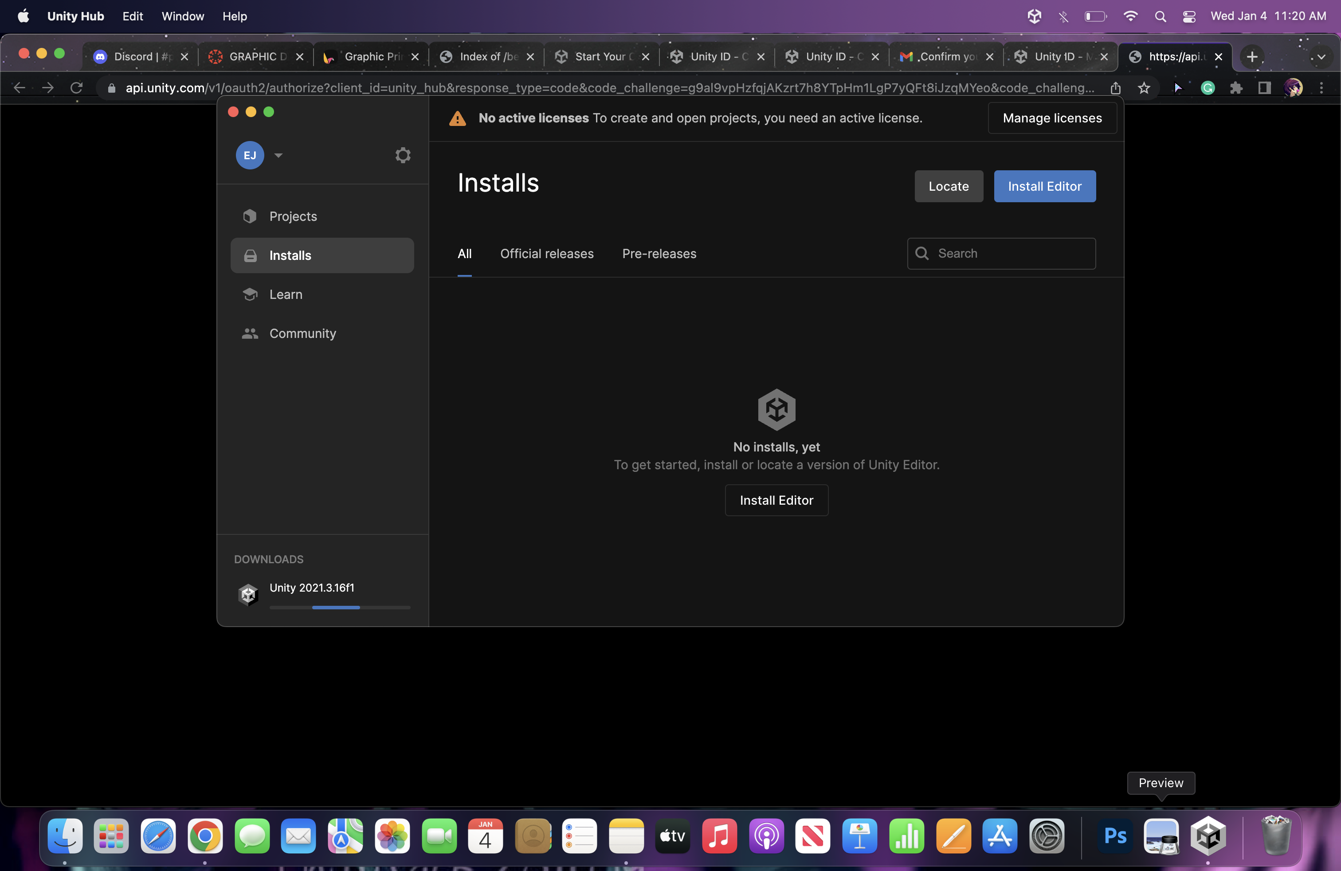Image resolution: width=1341 pixels, height=871 pixels.
Task: Click the Locate button
Action: (x=949, y=186)
